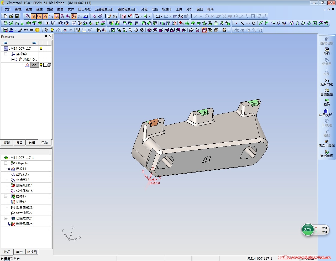
Task: Open the 应用模板 dropdown arrow
Action: pos(332,113)
